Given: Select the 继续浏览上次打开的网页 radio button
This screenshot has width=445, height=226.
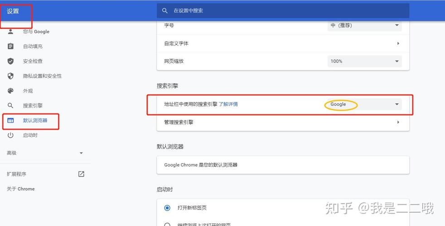Looking at the screenshot, I should coord(167,224).
